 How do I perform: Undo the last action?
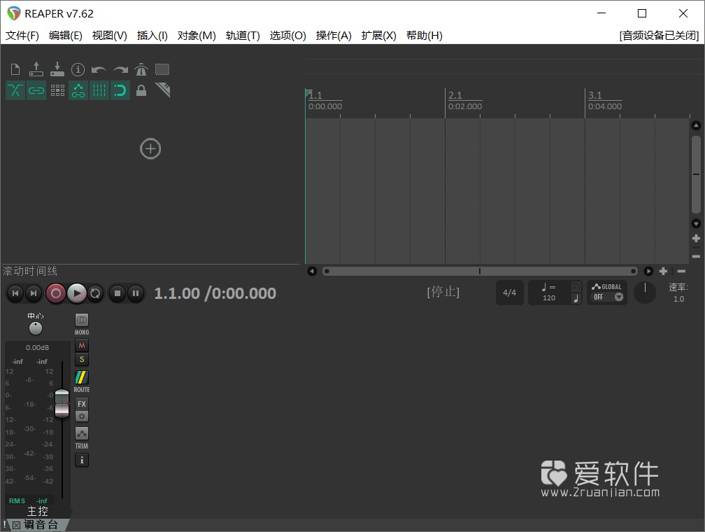click(99, 69)
